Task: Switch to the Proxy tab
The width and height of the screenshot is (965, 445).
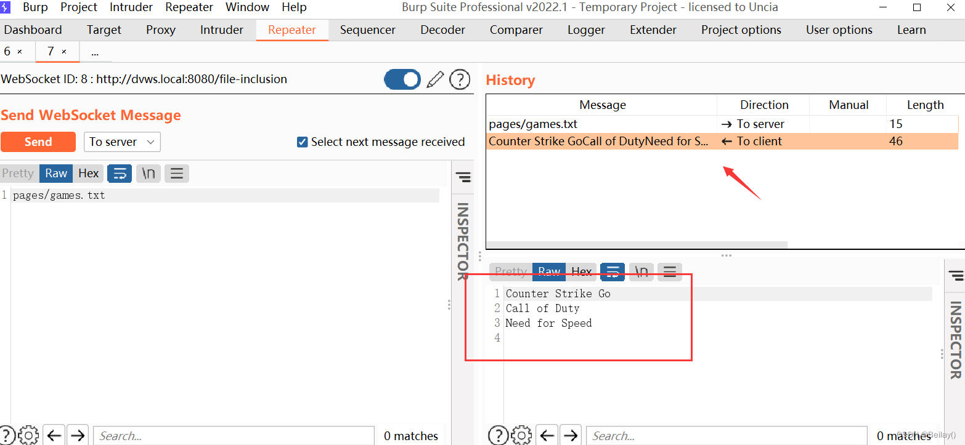Action: pos(161,30)
